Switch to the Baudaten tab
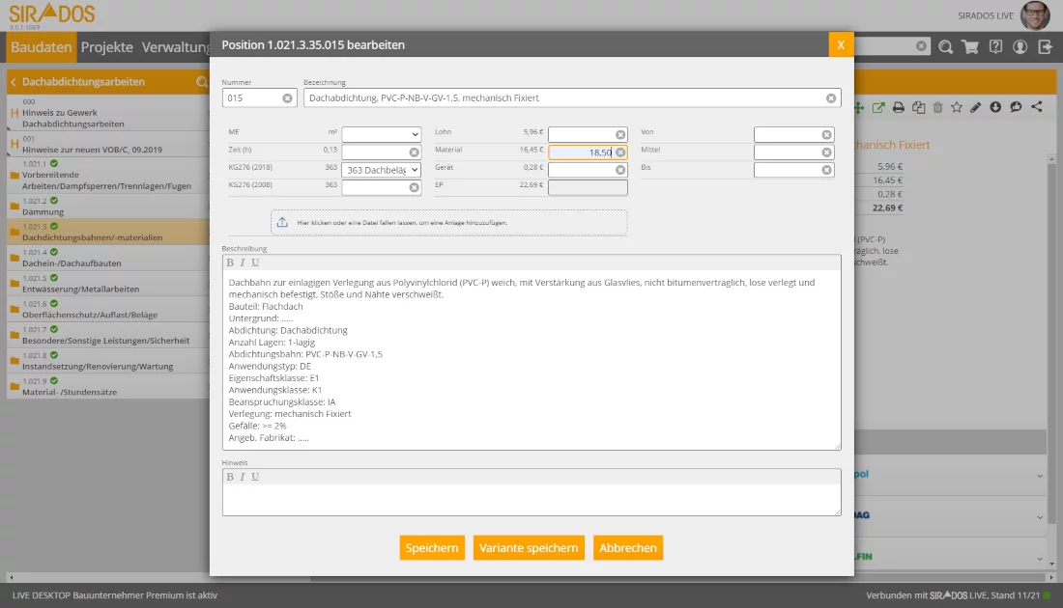Viewport: 1063px width, 608px height. pyautogui.click(x=41, y=47)
